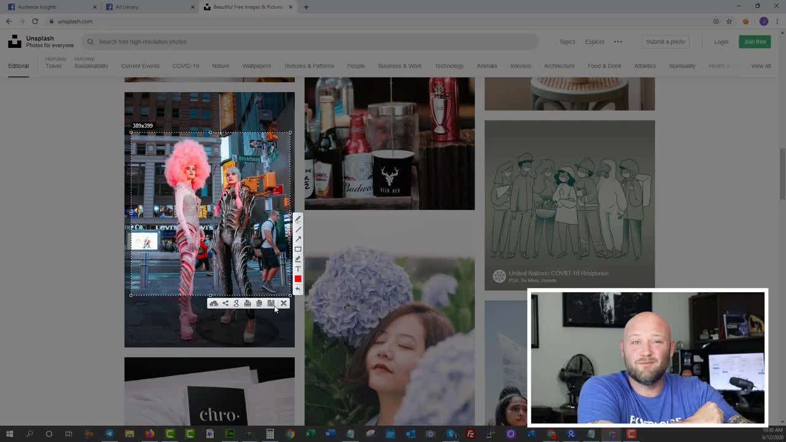The width and height of the screenshot is (786, 442).
Task: Open the United Nations COVID-19 Response illustration
Action: (569, 205)
